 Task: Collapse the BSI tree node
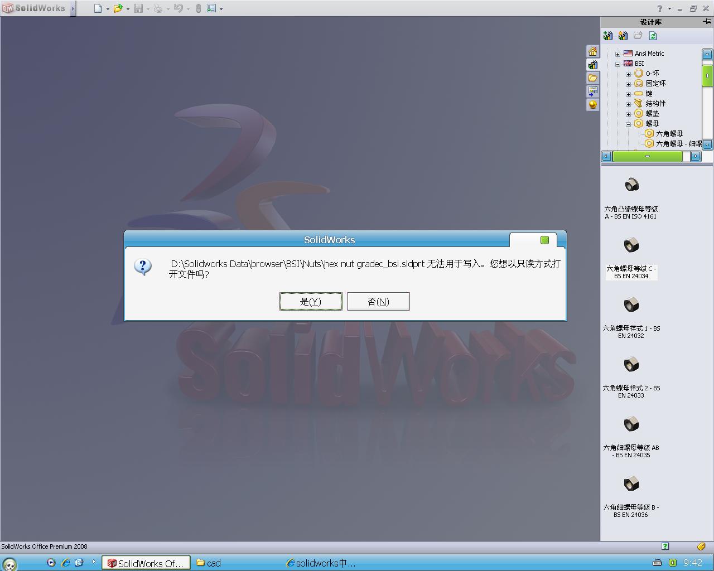click(x=617, y=64)
